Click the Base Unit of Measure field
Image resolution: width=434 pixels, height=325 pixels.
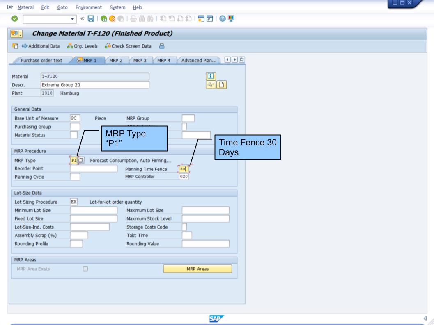[x=75, y=118]
